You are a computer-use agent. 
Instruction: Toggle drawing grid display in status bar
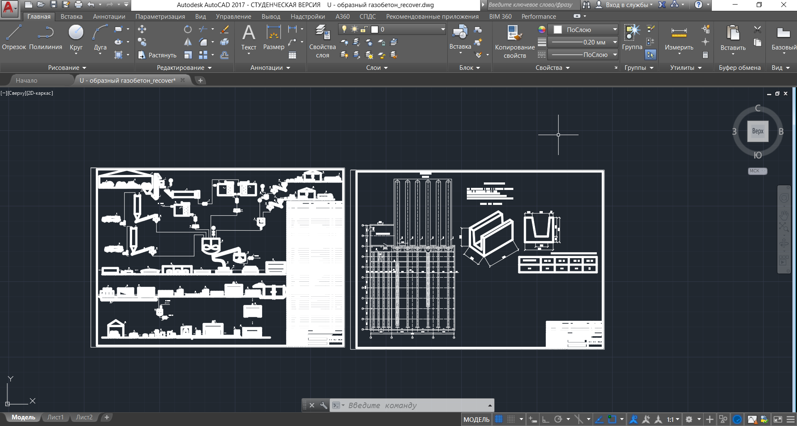tap(499, 419)
